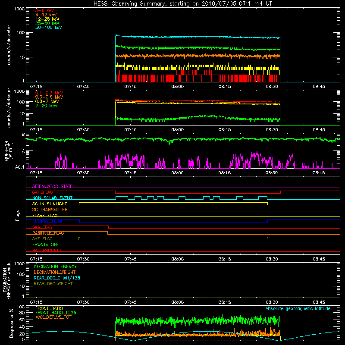Select the 'BAD_PACKETS' flag label

click(x=47, y=250)
